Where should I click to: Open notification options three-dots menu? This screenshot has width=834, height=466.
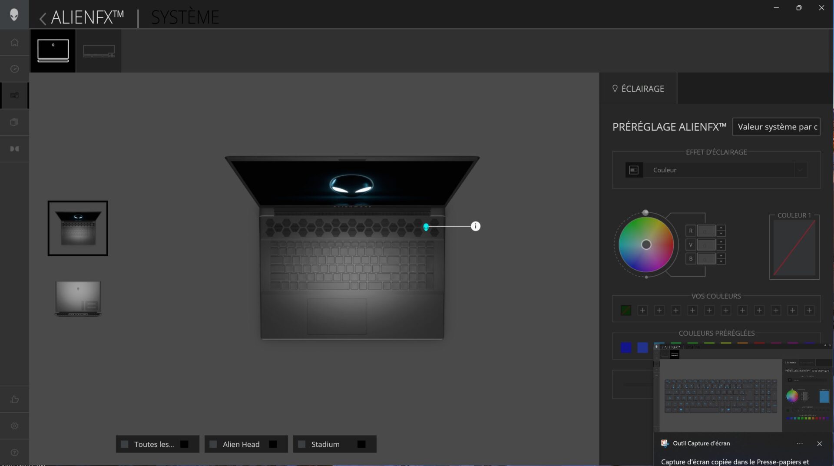click(x=800, y=443)
